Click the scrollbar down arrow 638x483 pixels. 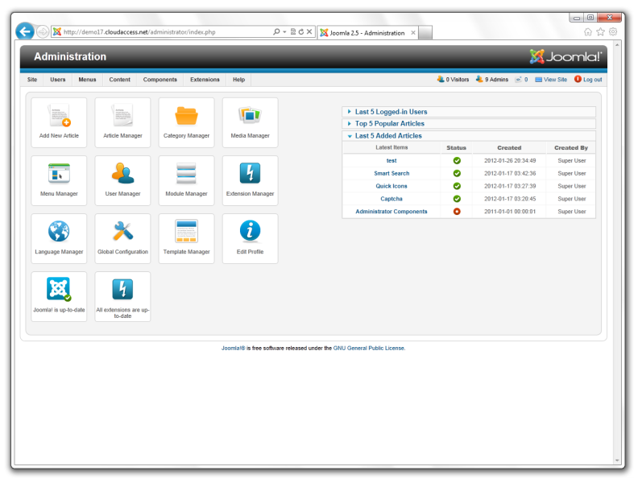[x=617, y=460]
